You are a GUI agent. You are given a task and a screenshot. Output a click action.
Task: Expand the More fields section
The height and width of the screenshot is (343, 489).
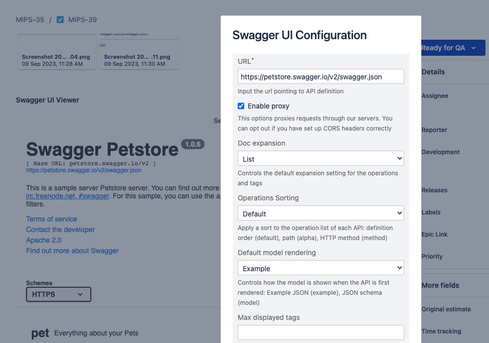tap(440, 285)
